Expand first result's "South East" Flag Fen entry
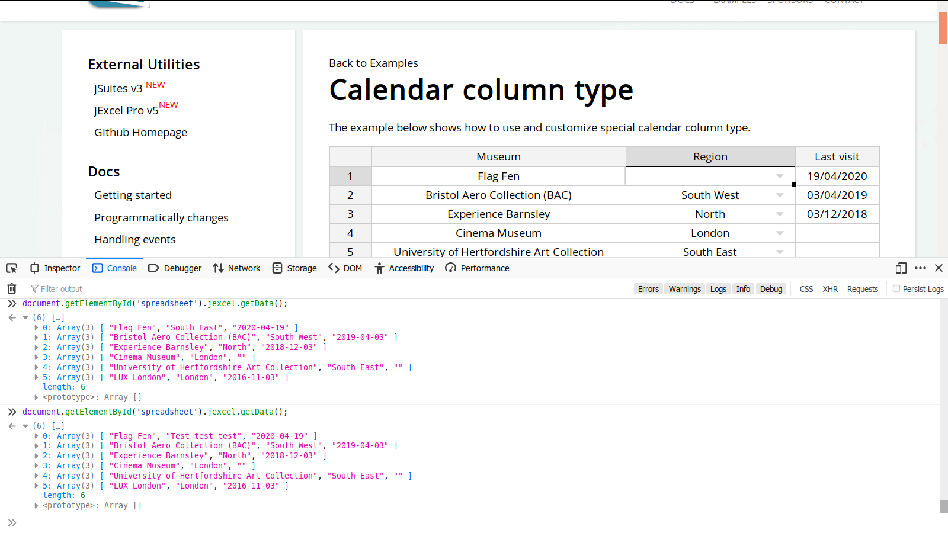948x533 pixels. [x=36, y=327]
